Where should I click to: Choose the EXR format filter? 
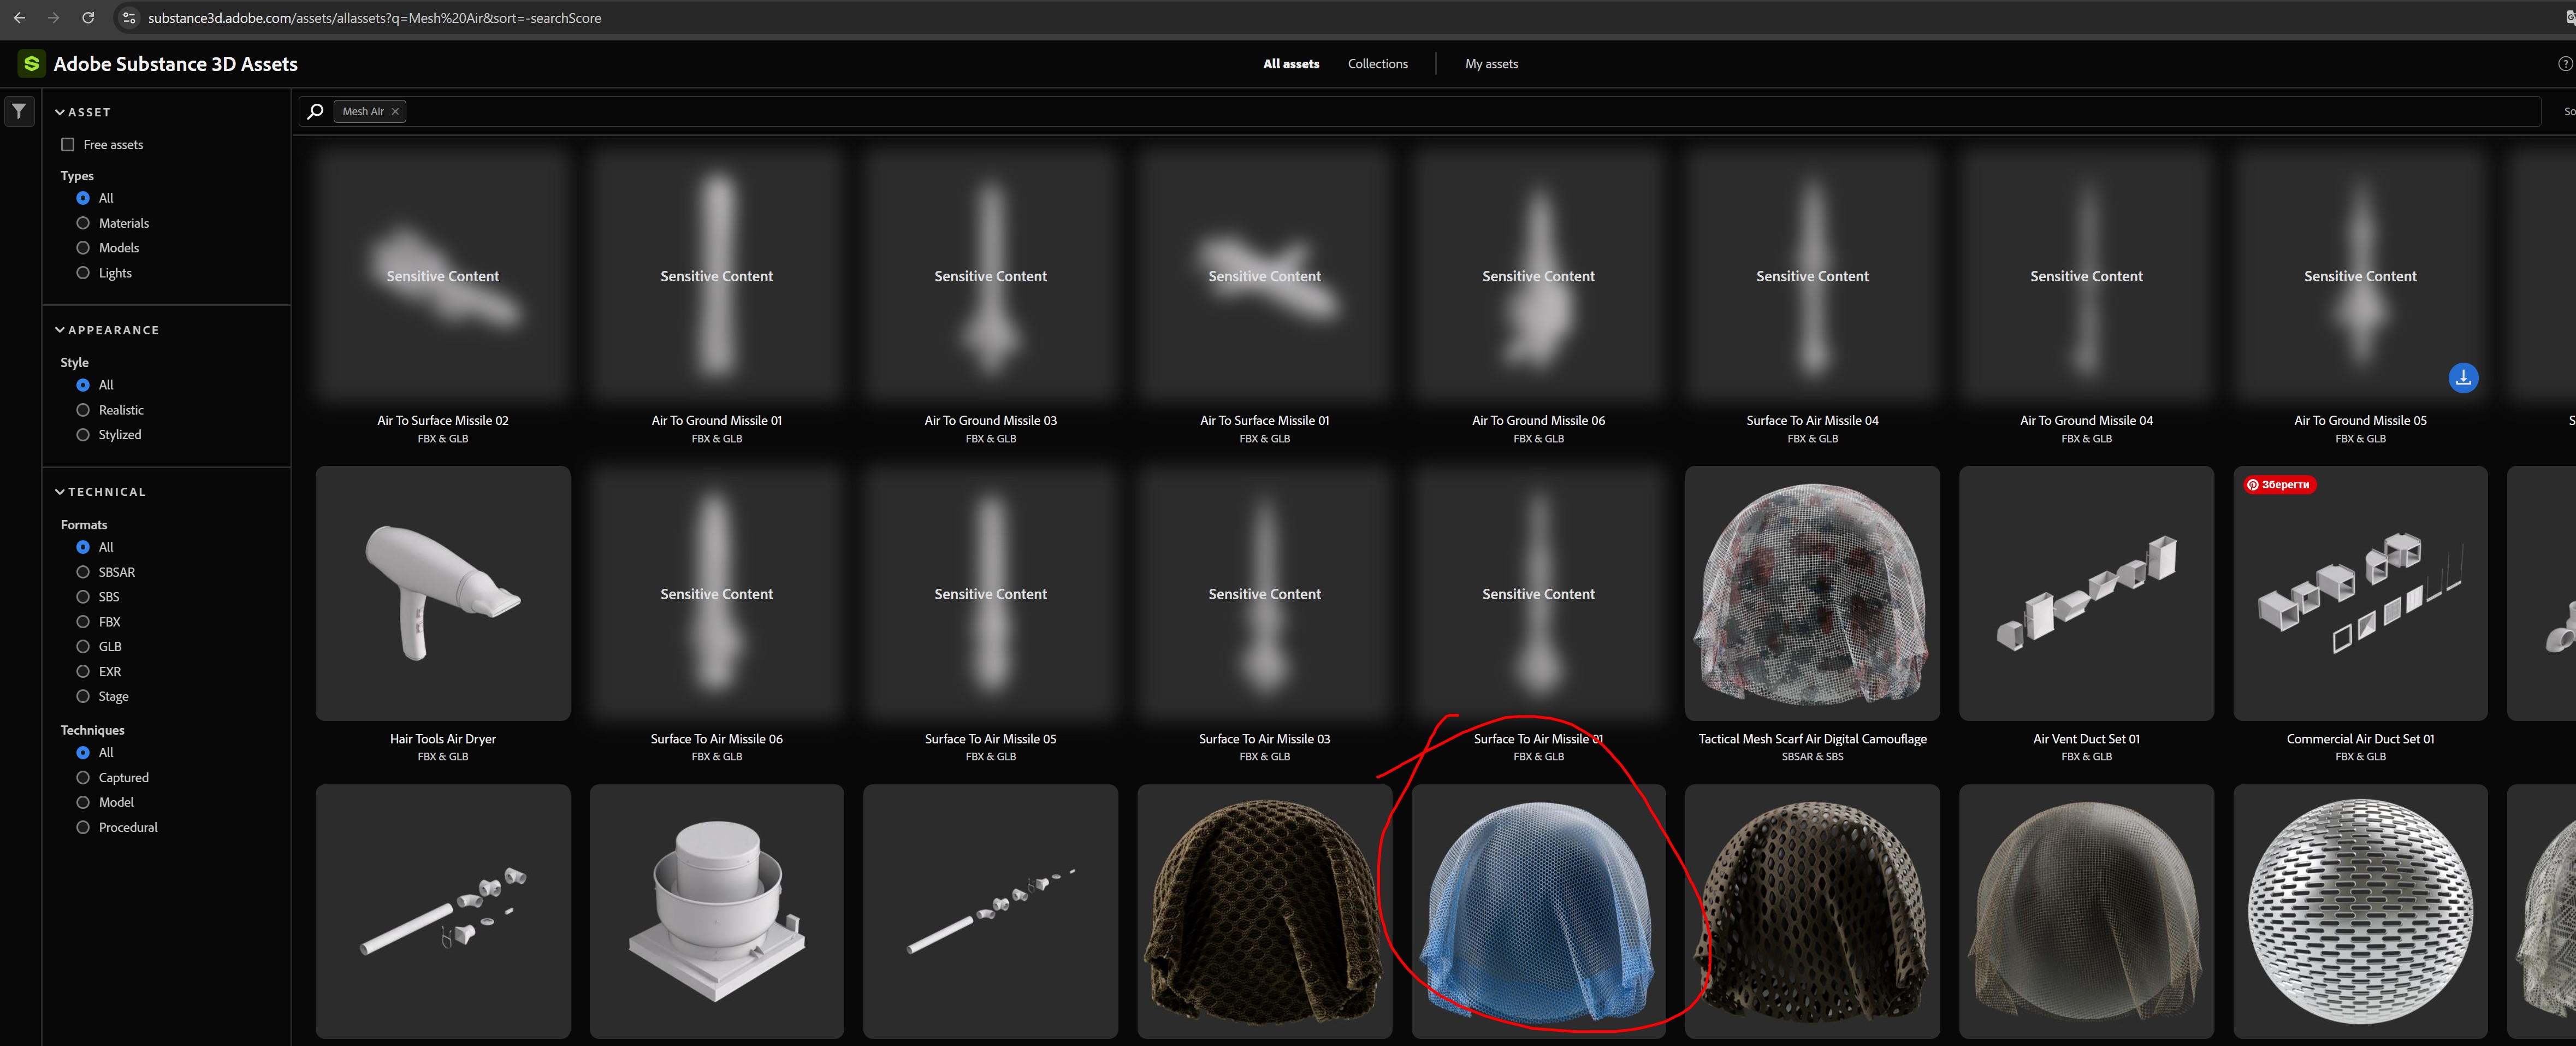click(x=83, y=672)
